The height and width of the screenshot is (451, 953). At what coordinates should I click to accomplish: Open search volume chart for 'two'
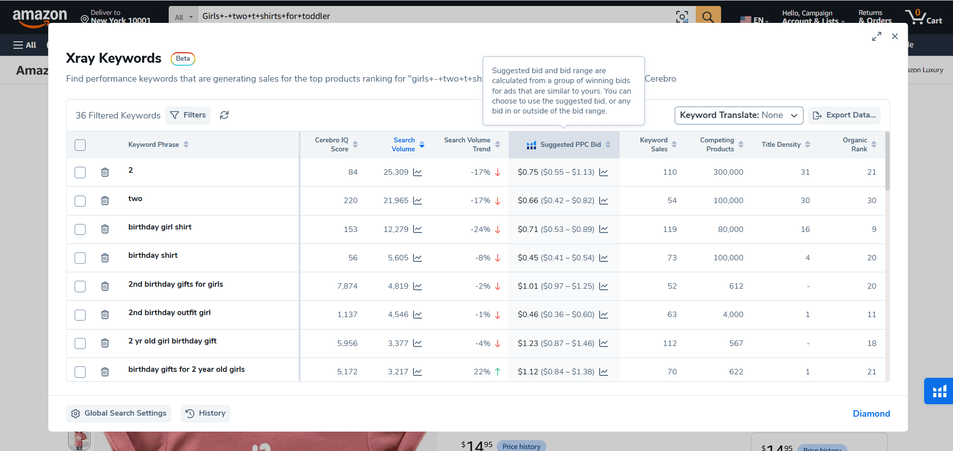(x=418, y=201)
